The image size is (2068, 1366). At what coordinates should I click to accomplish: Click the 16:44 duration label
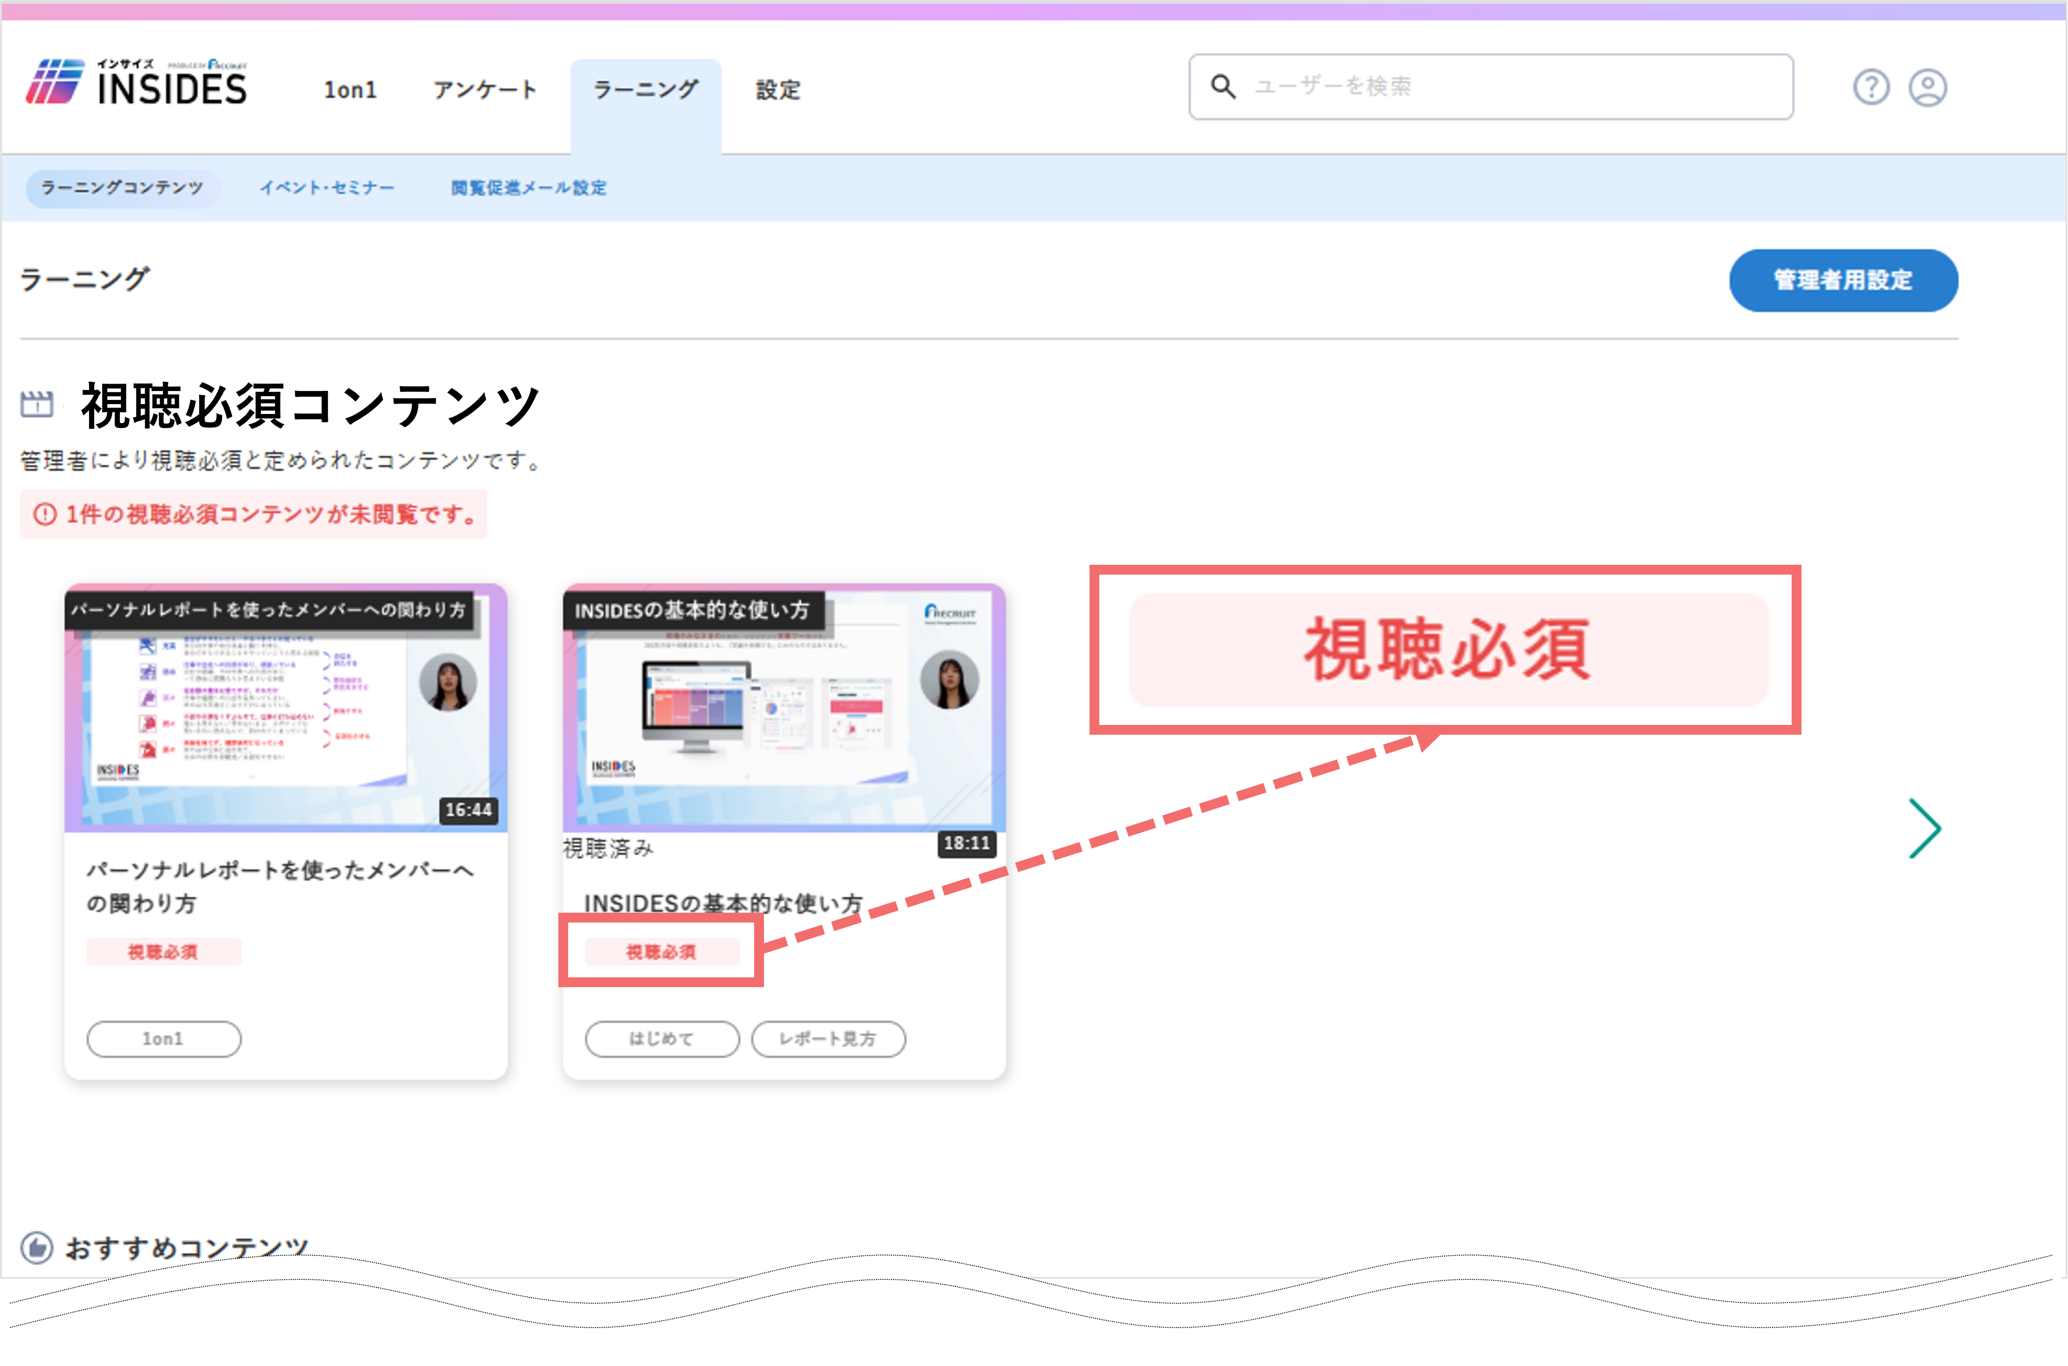pyautogui.click(x=469, y=809)
